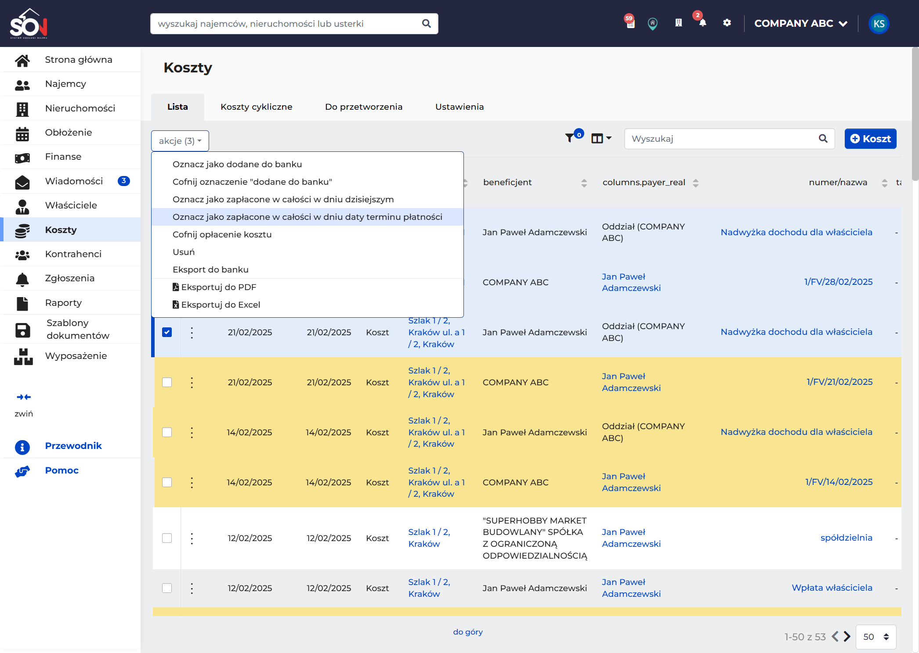
Task: Open the filter funnel icon
Action: [570, 138]
